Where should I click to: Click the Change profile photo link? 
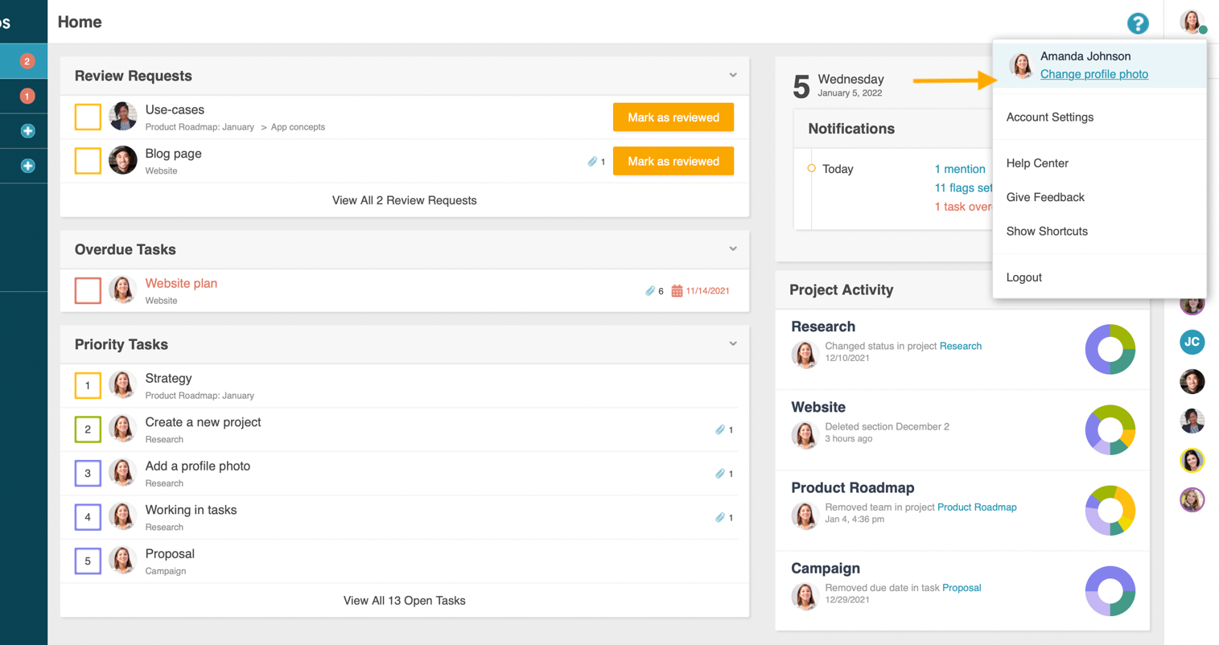click(1093, 74)
